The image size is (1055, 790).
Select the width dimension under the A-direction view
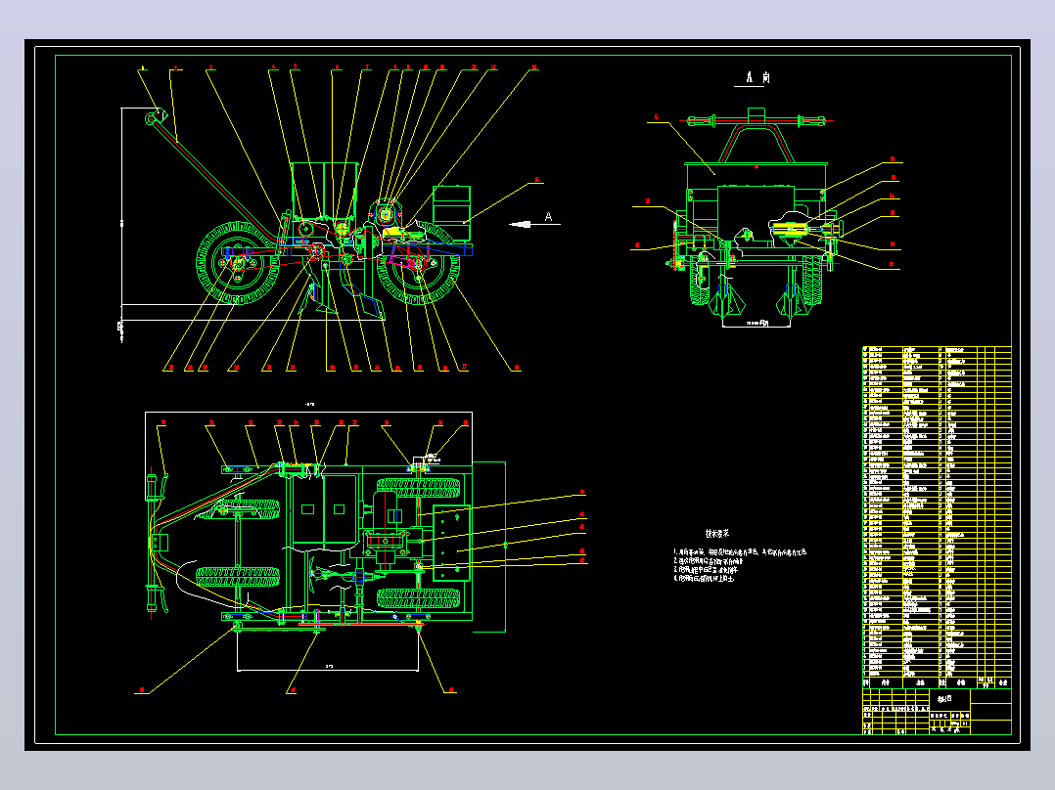pos(757,324)
